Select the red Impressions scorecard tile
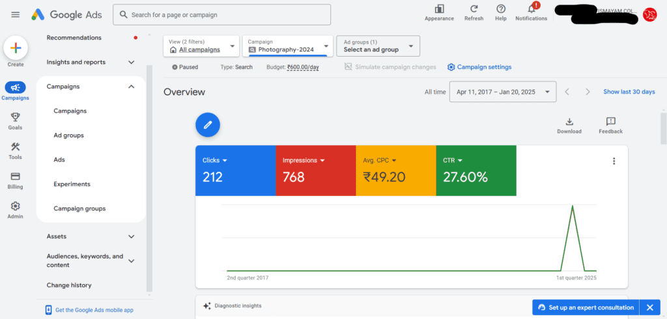 click(316, 171)
